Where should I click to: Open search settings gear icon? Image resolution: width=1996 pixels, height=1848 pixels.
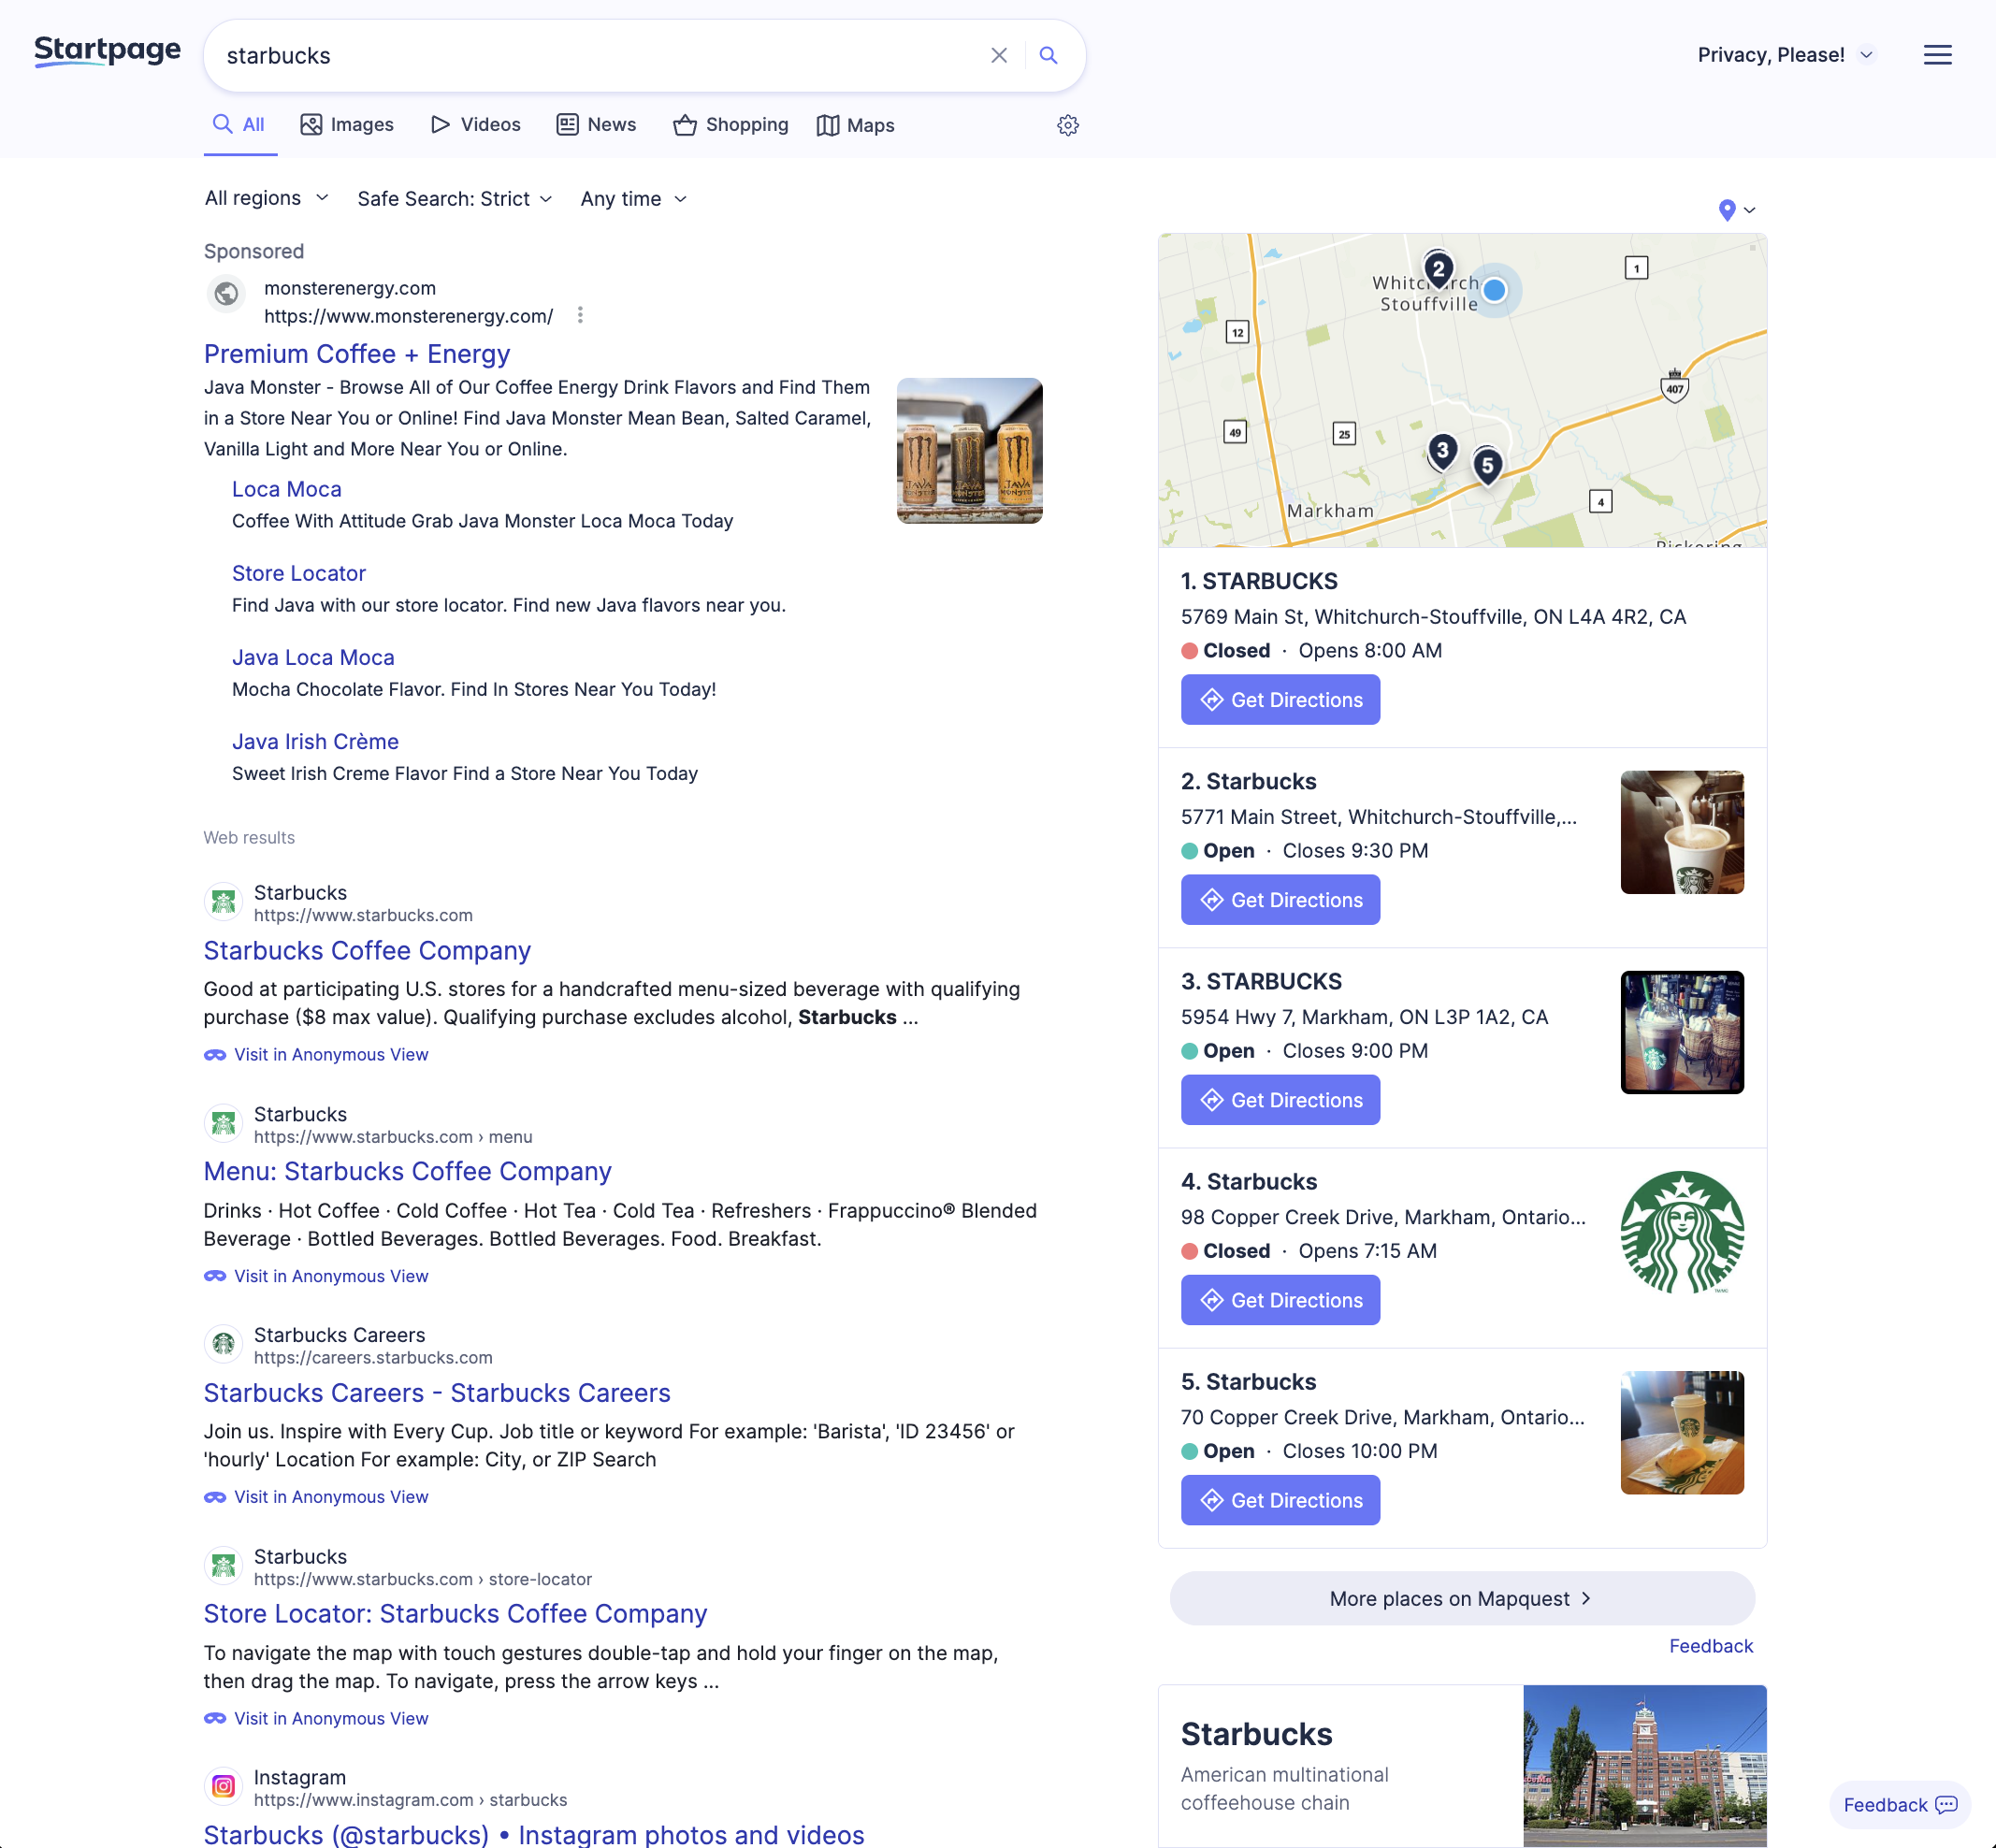(1068, 125)
